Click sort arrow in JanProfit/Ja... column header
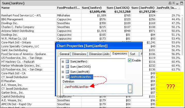Viewport: 185px width, 108px height. (179, 8)
